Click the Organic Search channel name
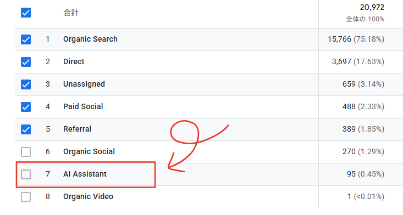 tap(90, 39)
